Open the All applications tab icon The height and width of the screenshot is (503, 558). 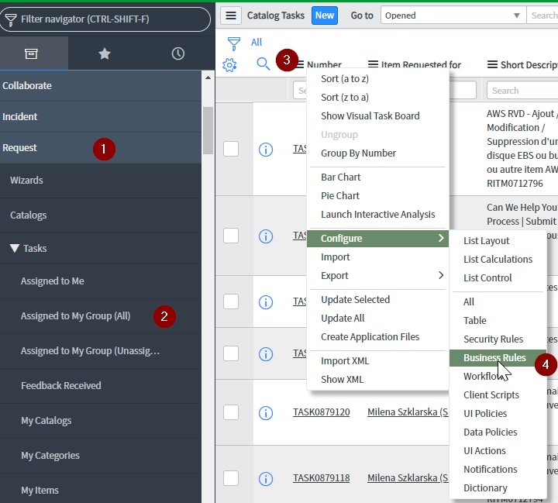pos(31,53)
